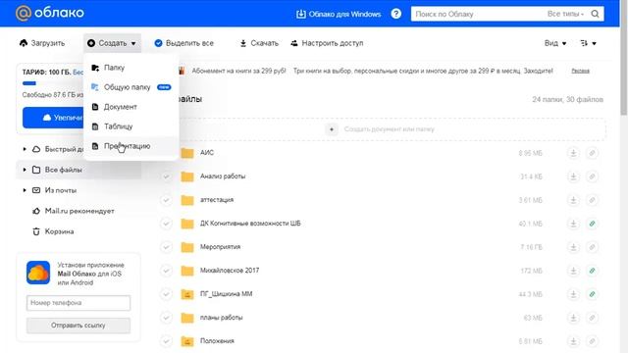This screenshot has height=353, width=628.
Task: Download the АИС folder
Action: point(573,153)
